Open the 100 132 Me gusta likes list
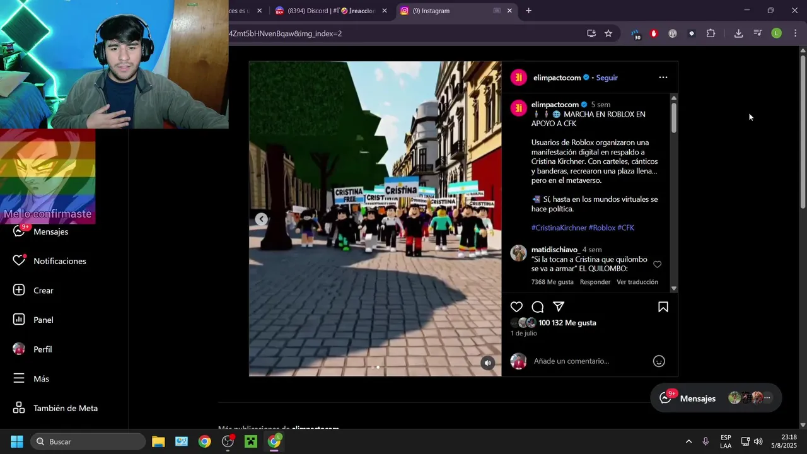Viewport: 807px width, 454px height. click(567, 323)
